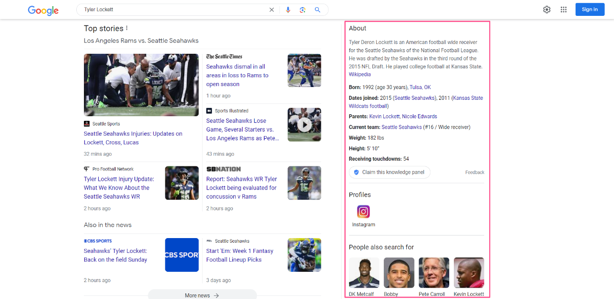Click the Seattle Sports source icon

(86, 124)
